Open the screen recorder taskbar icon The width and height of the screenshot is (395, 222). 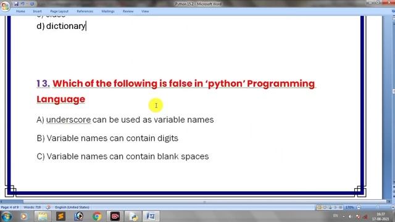click(115, 216)
